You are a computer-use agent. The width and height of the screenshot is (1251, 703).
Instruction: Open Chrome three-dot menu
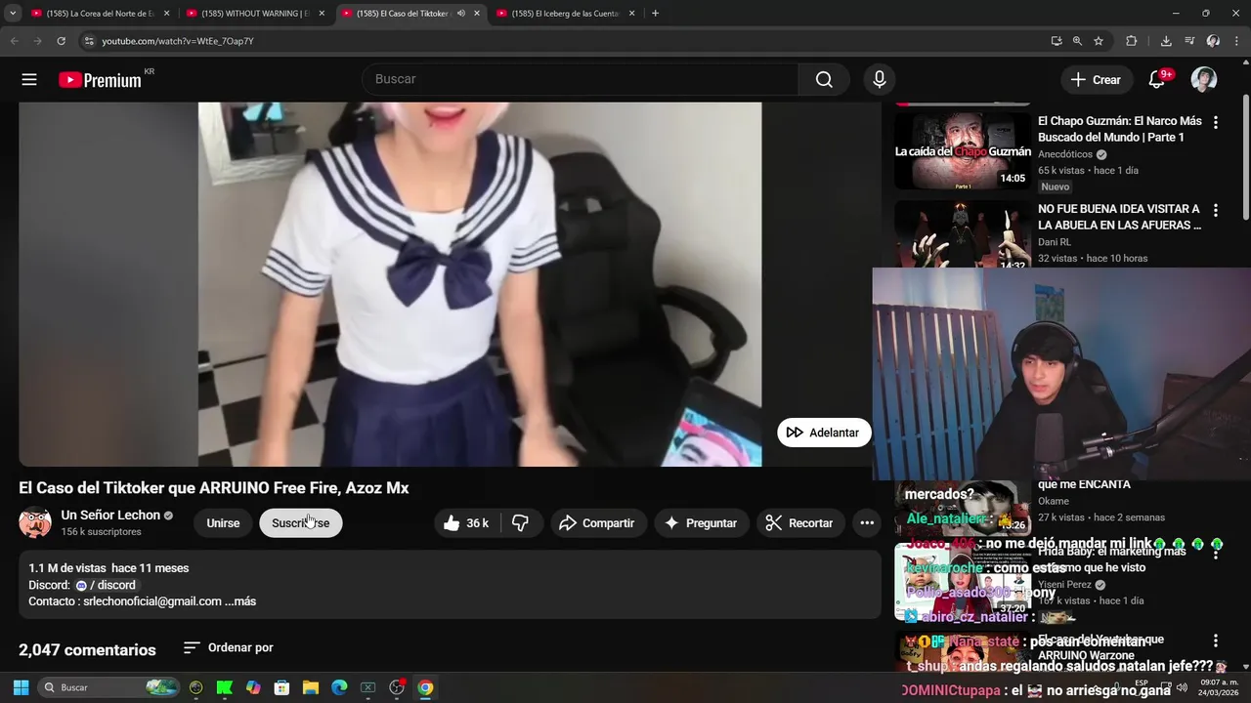[1237, 41]
